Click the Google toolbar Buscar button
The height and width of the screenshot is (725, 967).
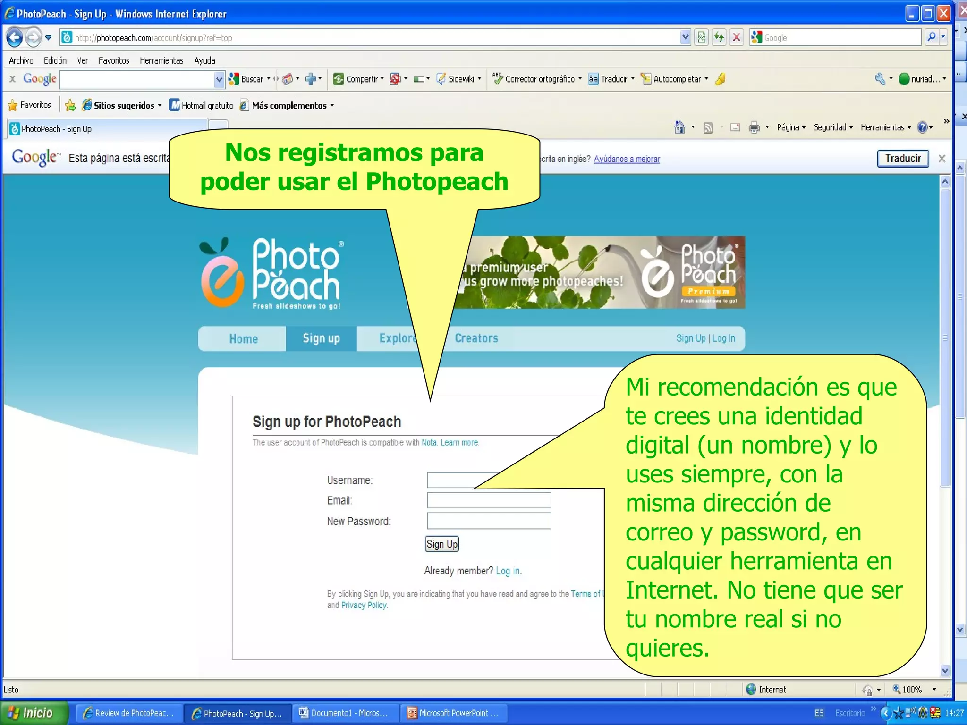point(246,79)
